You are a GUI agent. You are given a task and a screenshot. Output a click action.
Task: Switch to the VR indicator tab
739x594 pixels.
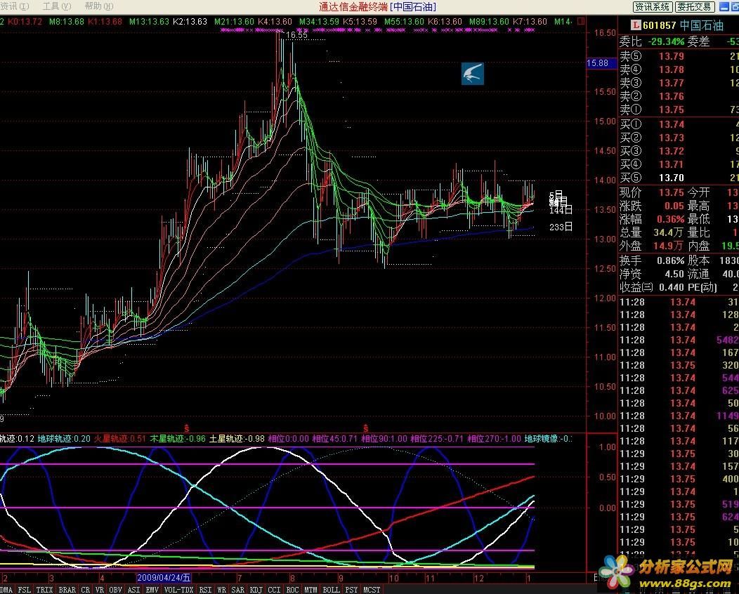pyautogui.click(x=100, y=589)
